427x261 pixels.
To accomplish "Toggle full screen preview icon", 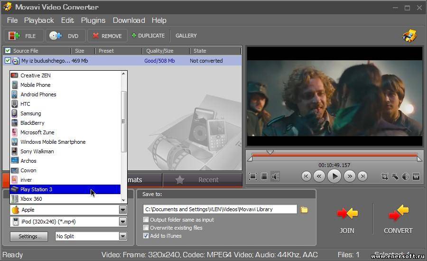I will pyautogui.click(x=253, y=176).
